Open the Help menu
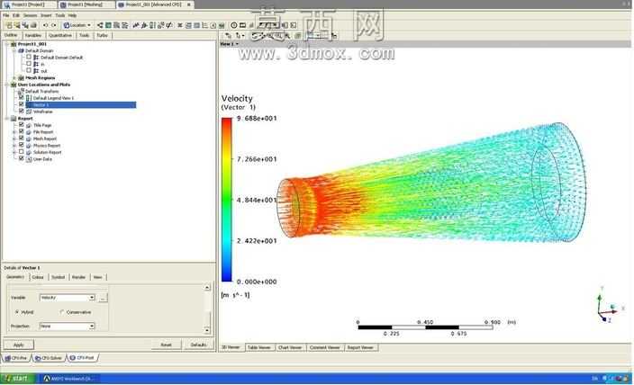Screen dimensions: 634x385 pyautogui.click(x=72, y=15)
